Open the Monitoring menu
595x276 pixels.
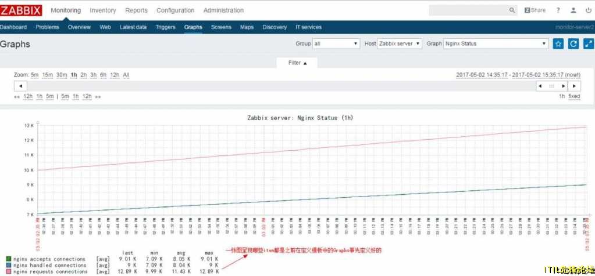pyautogui.click(x=66, y=10)
